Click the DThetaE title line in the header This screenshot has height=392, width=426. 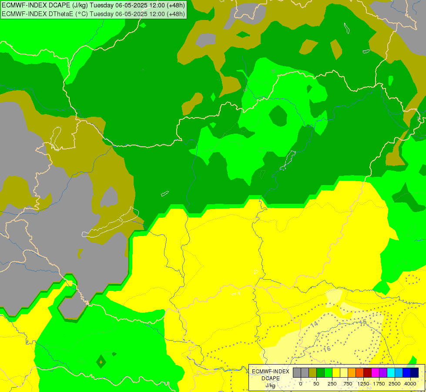pyautogui.click(x=93, y=14)
